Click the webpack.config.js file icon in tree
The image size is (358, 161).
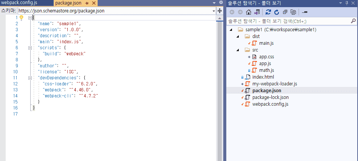click(x=247, y=104)
